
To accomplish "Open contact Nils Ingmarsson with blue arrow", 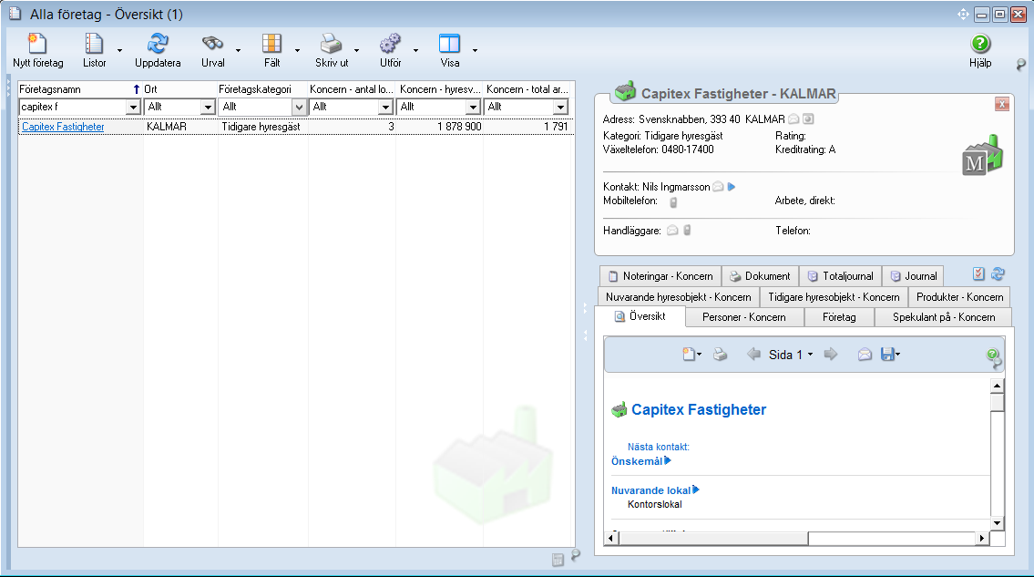I will 732,187.
